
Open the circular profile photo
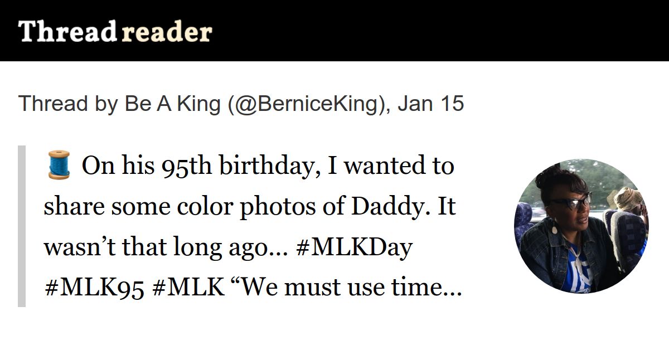581,226
